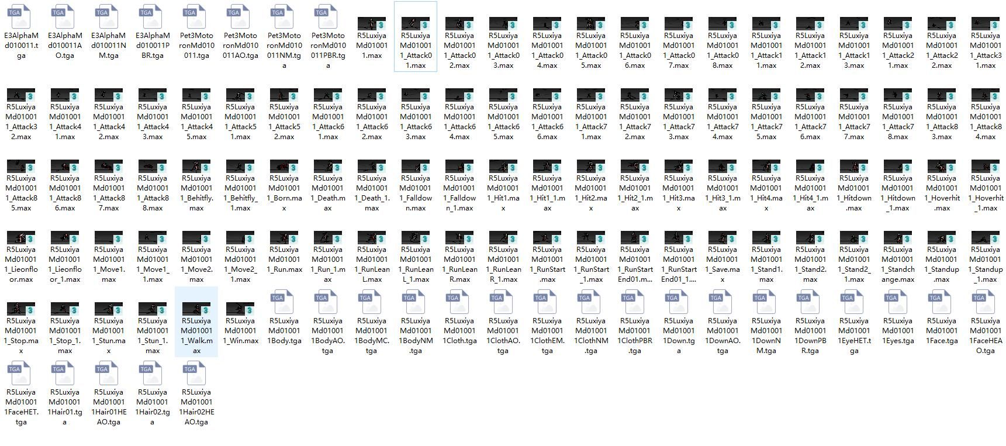Click the R5LuxiyaMd010011_Stop.max thumbnail
The width and height of the screenshot is (1006, 446).
point(21,309)
